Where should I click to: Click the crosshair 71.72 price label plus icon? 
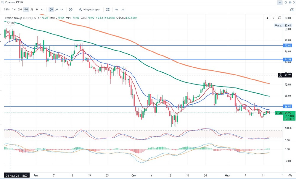click(x=281, y=75)
